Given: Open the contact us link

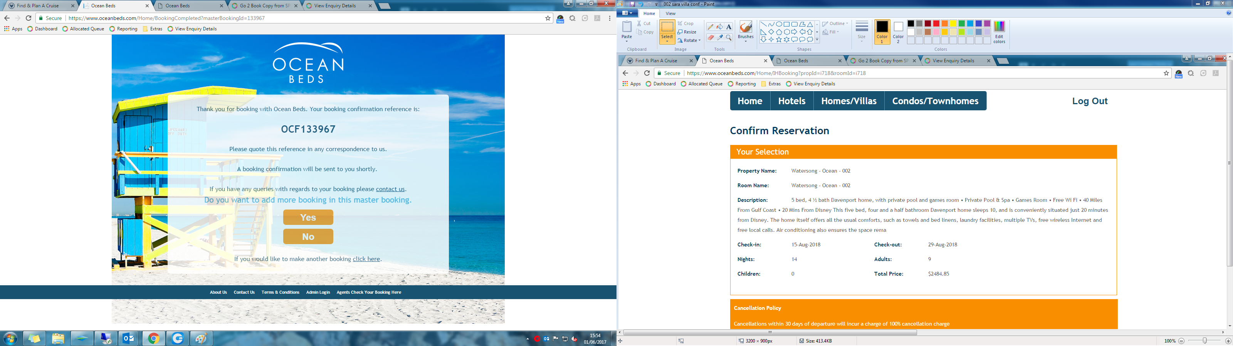Looking at the screenshot, I should [x=390, y=189].
